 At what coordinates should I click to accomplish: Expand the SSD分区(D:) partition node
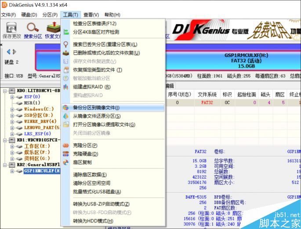(12, 115)
